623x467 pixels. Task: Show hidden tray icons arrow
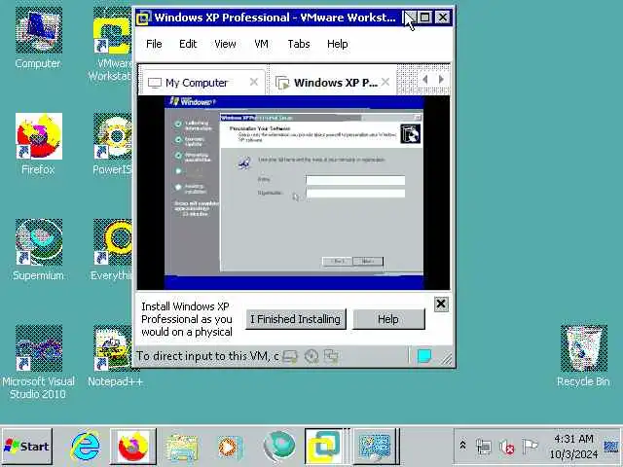click(462, 446)
